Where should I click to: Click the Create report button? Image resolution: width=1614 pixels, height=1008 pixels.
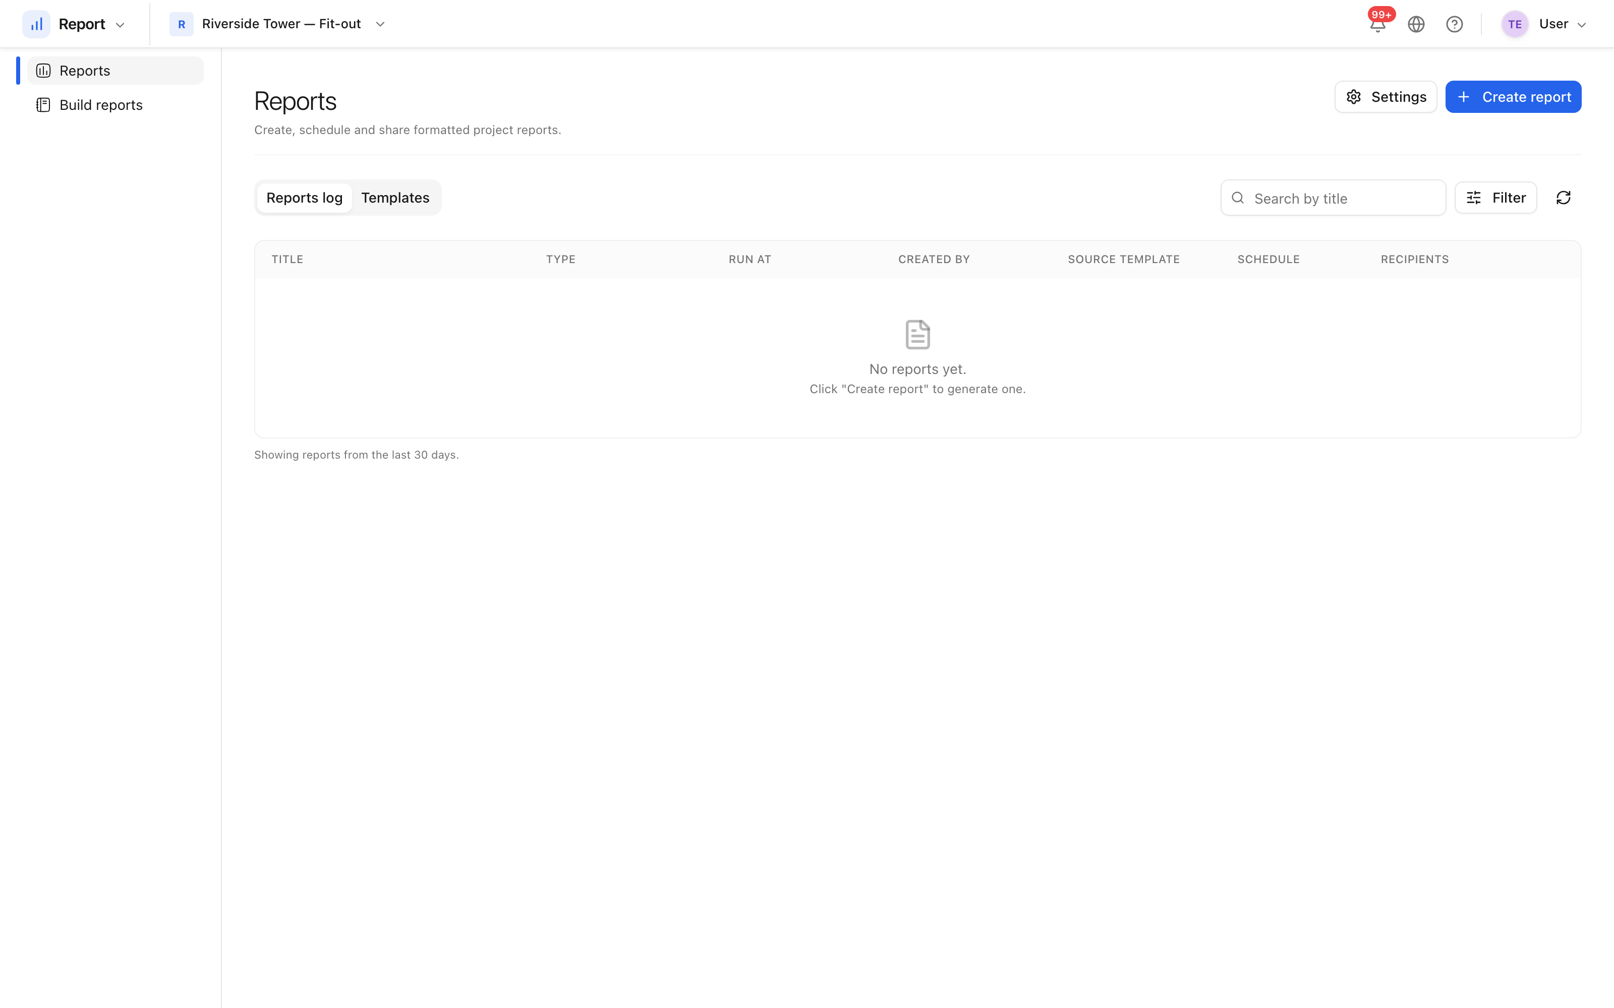tap(1513, 97)
